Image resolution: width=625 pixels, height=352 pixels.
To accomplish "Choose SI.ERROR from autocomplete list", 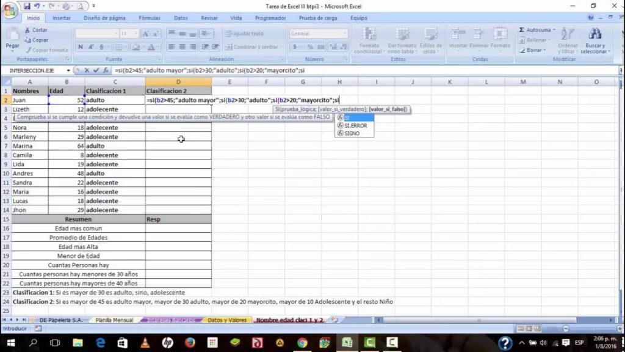I will coord(355,125).
